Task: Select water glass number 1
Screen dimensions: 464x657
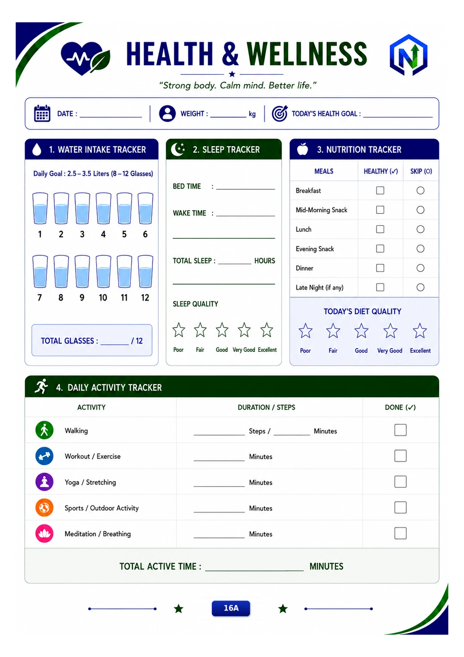Action: pyautogui.click(x=40, y=208)
